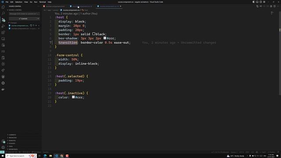The image size is (281, 158).
Task: Switch to the middle course.component tab
Action: (x=82, y=6)
